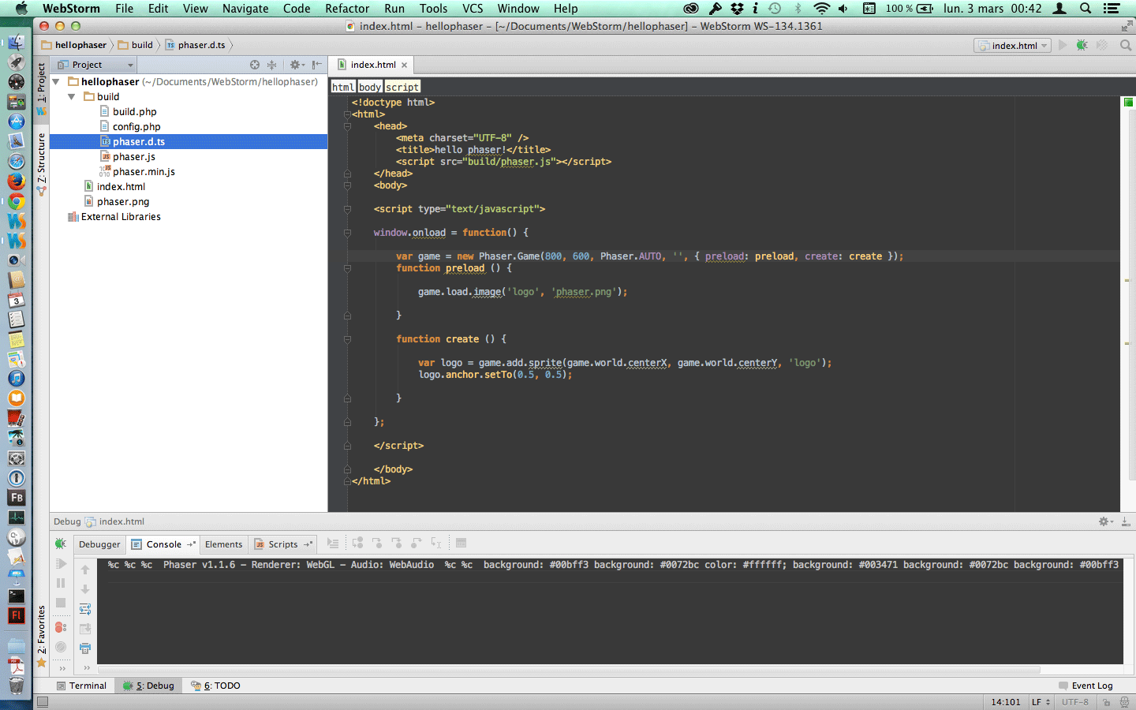Open the Navigate menu
1136x710 pixels.
pyautogui.click(x=245, y=9)
